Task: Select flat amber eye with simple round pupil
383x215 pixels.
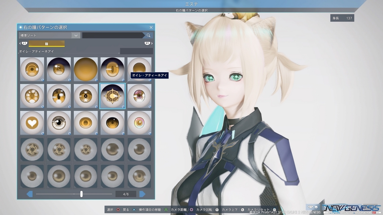Action: tap(86, 123)
